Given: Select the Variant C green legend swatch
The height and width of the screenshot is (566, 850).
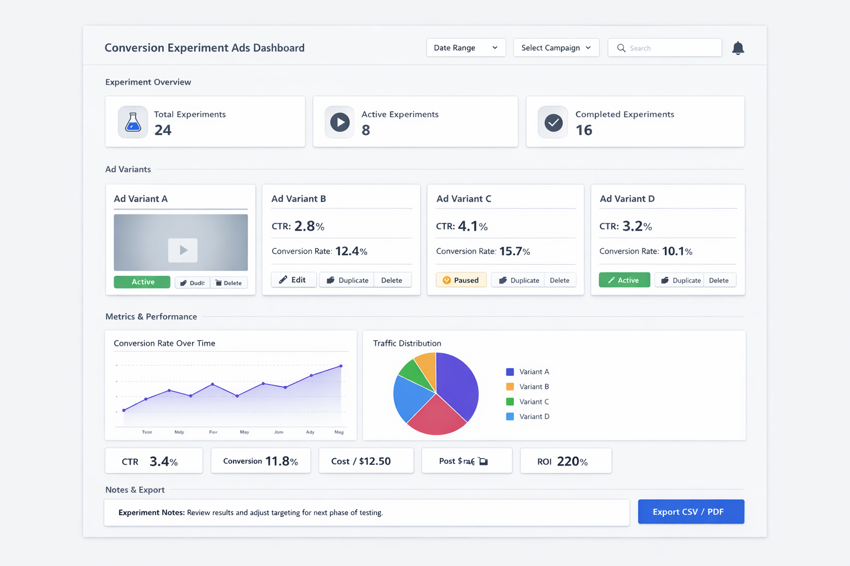Looking at the screenshot, I should pos(510,402).
